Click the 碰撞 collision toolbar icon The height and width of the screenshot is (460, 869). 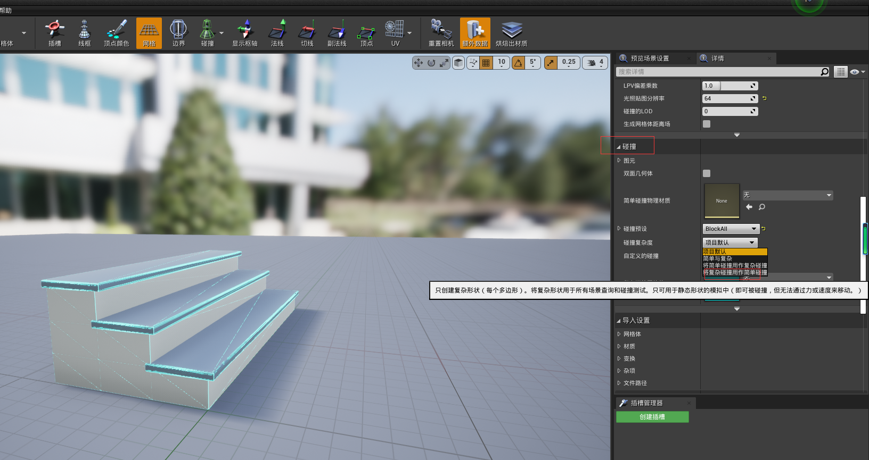pos(207,33)
